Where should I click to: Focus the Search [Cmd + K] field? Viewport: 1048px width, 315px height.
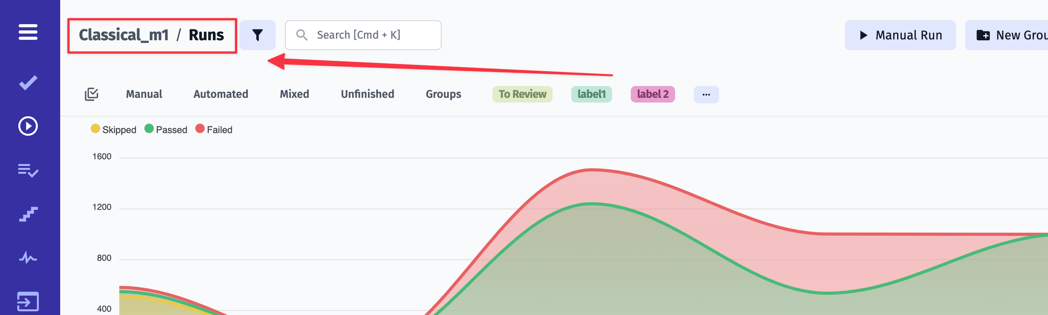click(363, 35)
